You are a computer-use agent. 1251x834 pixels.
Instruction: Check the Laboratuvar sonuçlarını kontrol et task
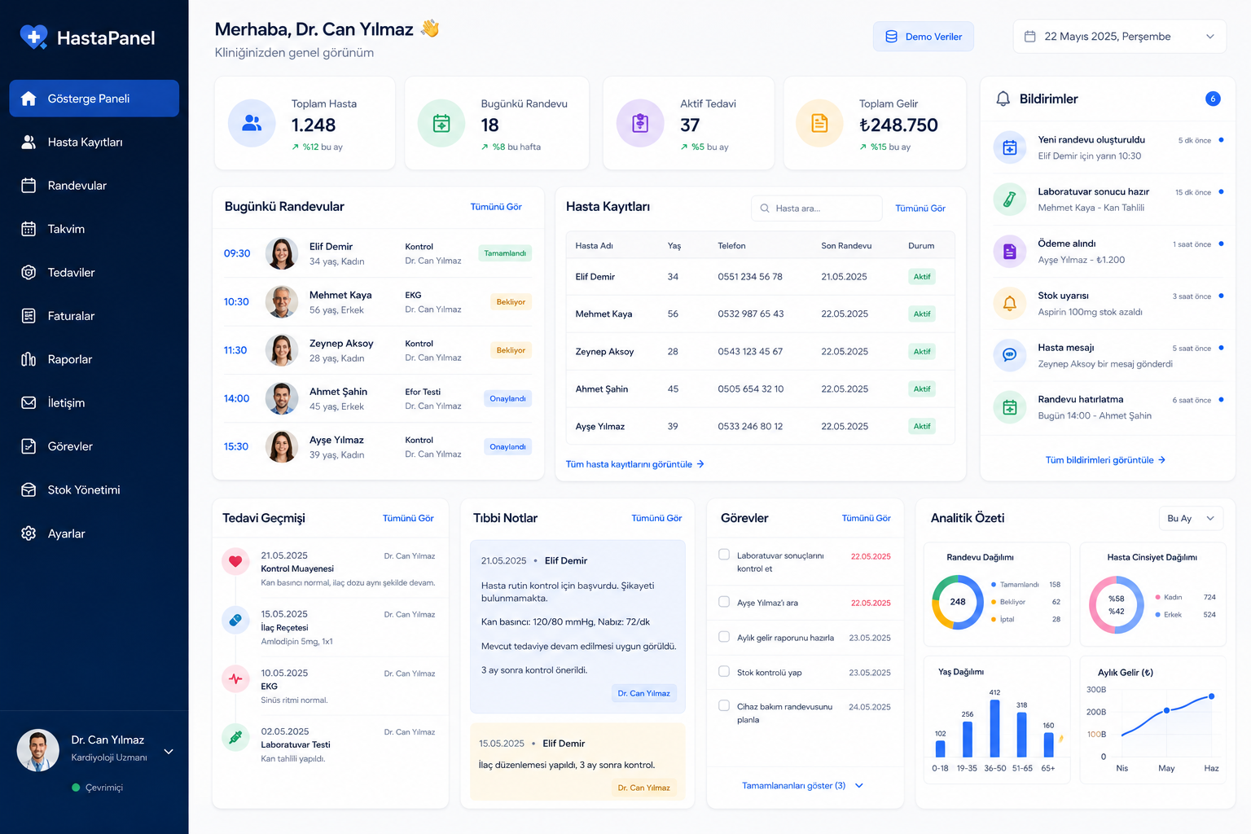723,555
